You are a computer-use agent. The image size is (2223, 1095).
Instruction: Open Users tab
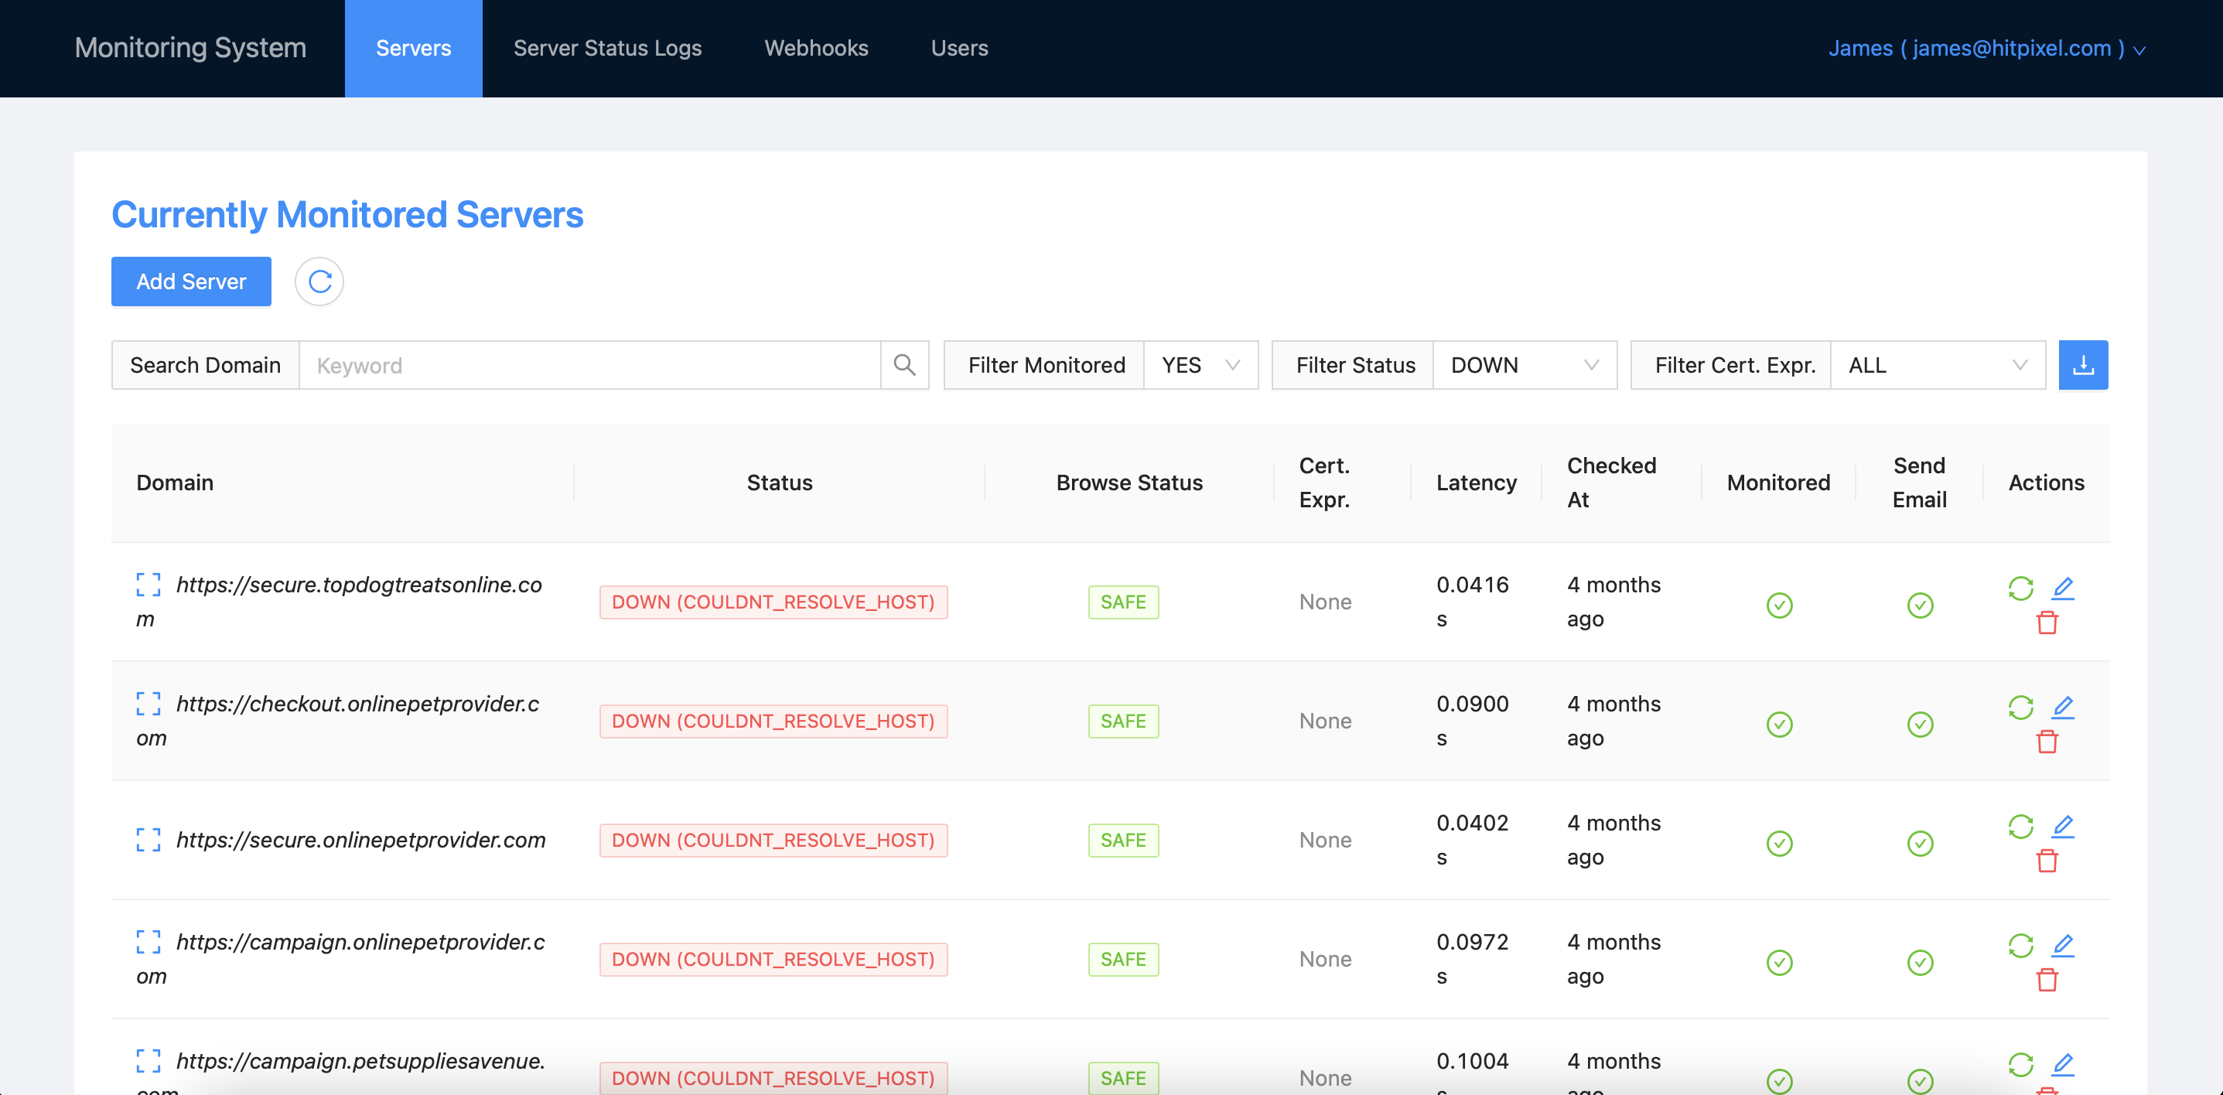pos(959,48)
